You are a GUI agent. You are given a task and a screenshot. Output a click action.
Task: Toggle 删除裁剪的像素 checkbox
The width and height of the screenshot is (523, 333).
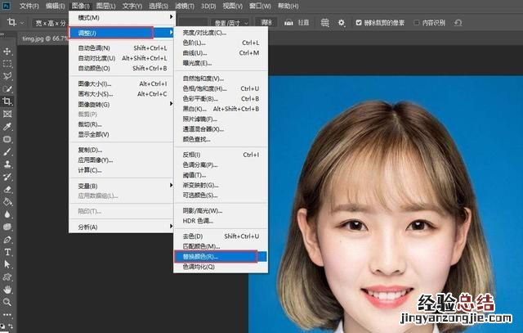358,22
